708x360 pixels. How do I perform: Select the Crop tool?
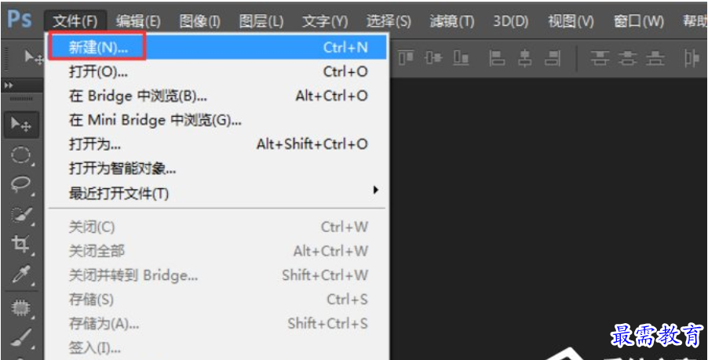[21, 245]
